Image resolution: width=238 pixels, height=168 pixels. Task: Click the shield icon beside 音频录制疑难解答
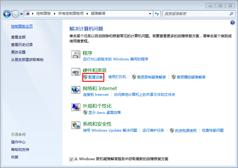(134, 77)
